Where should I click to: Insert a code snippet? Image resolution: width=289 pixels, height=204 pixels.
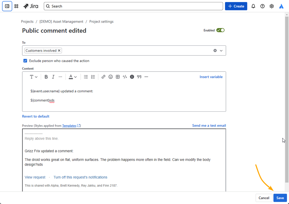[x=125, y=77]
